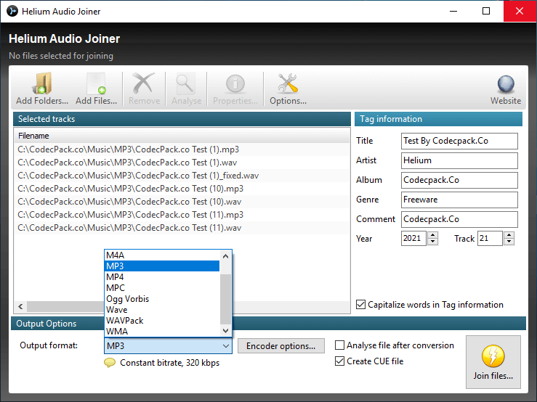Maximize the Helium Audio Joiner window
Image resolution: width=537 pixels, height=402 pixels.
pos(486,12)
